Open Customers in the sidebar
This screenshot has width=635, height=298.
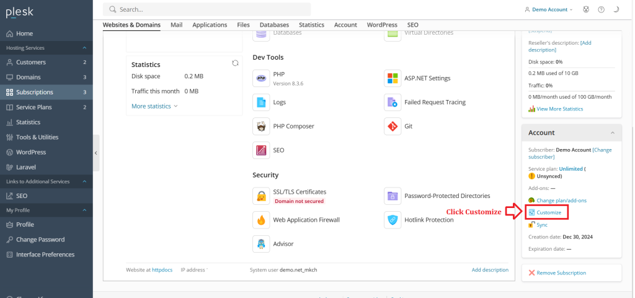click(46, 63)
